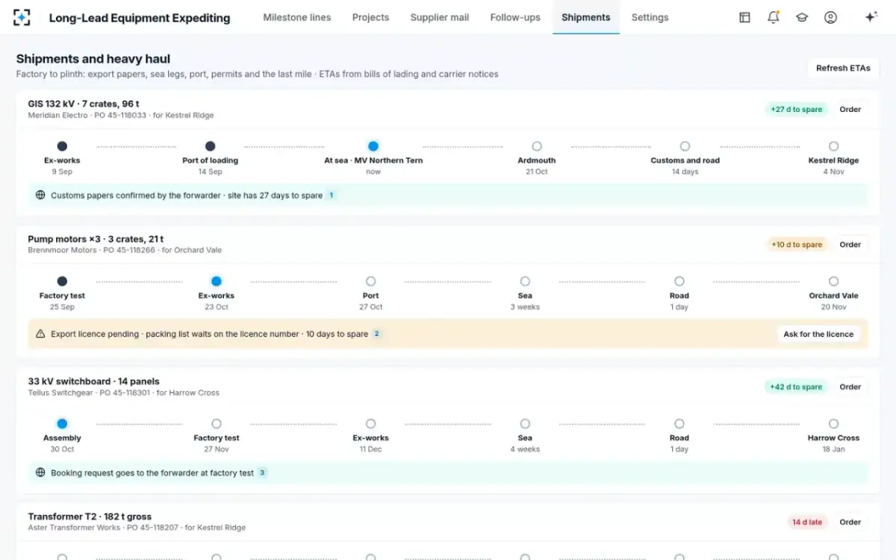Select the Kestrel Ridge 4 Nov milestone dot

click(833, 146)
